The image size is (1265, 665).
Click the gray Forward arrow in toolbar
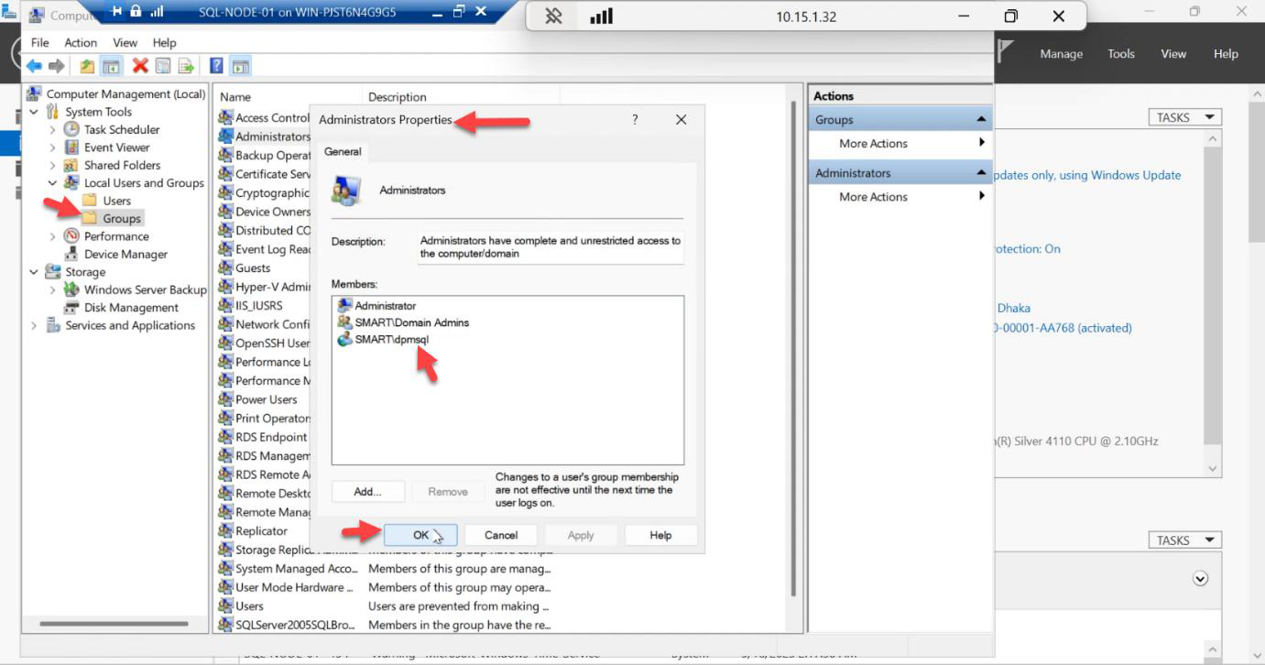coord(57,66)
